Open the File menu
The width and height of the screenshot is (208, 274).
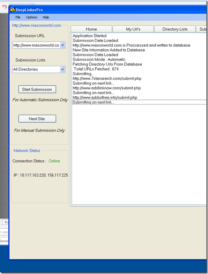tap(18, 17)
